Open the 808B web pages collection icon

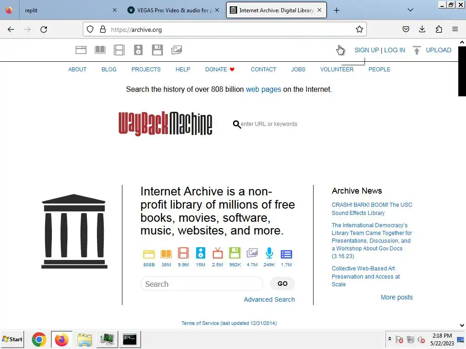pyautogui.click(x=149, y=254)
